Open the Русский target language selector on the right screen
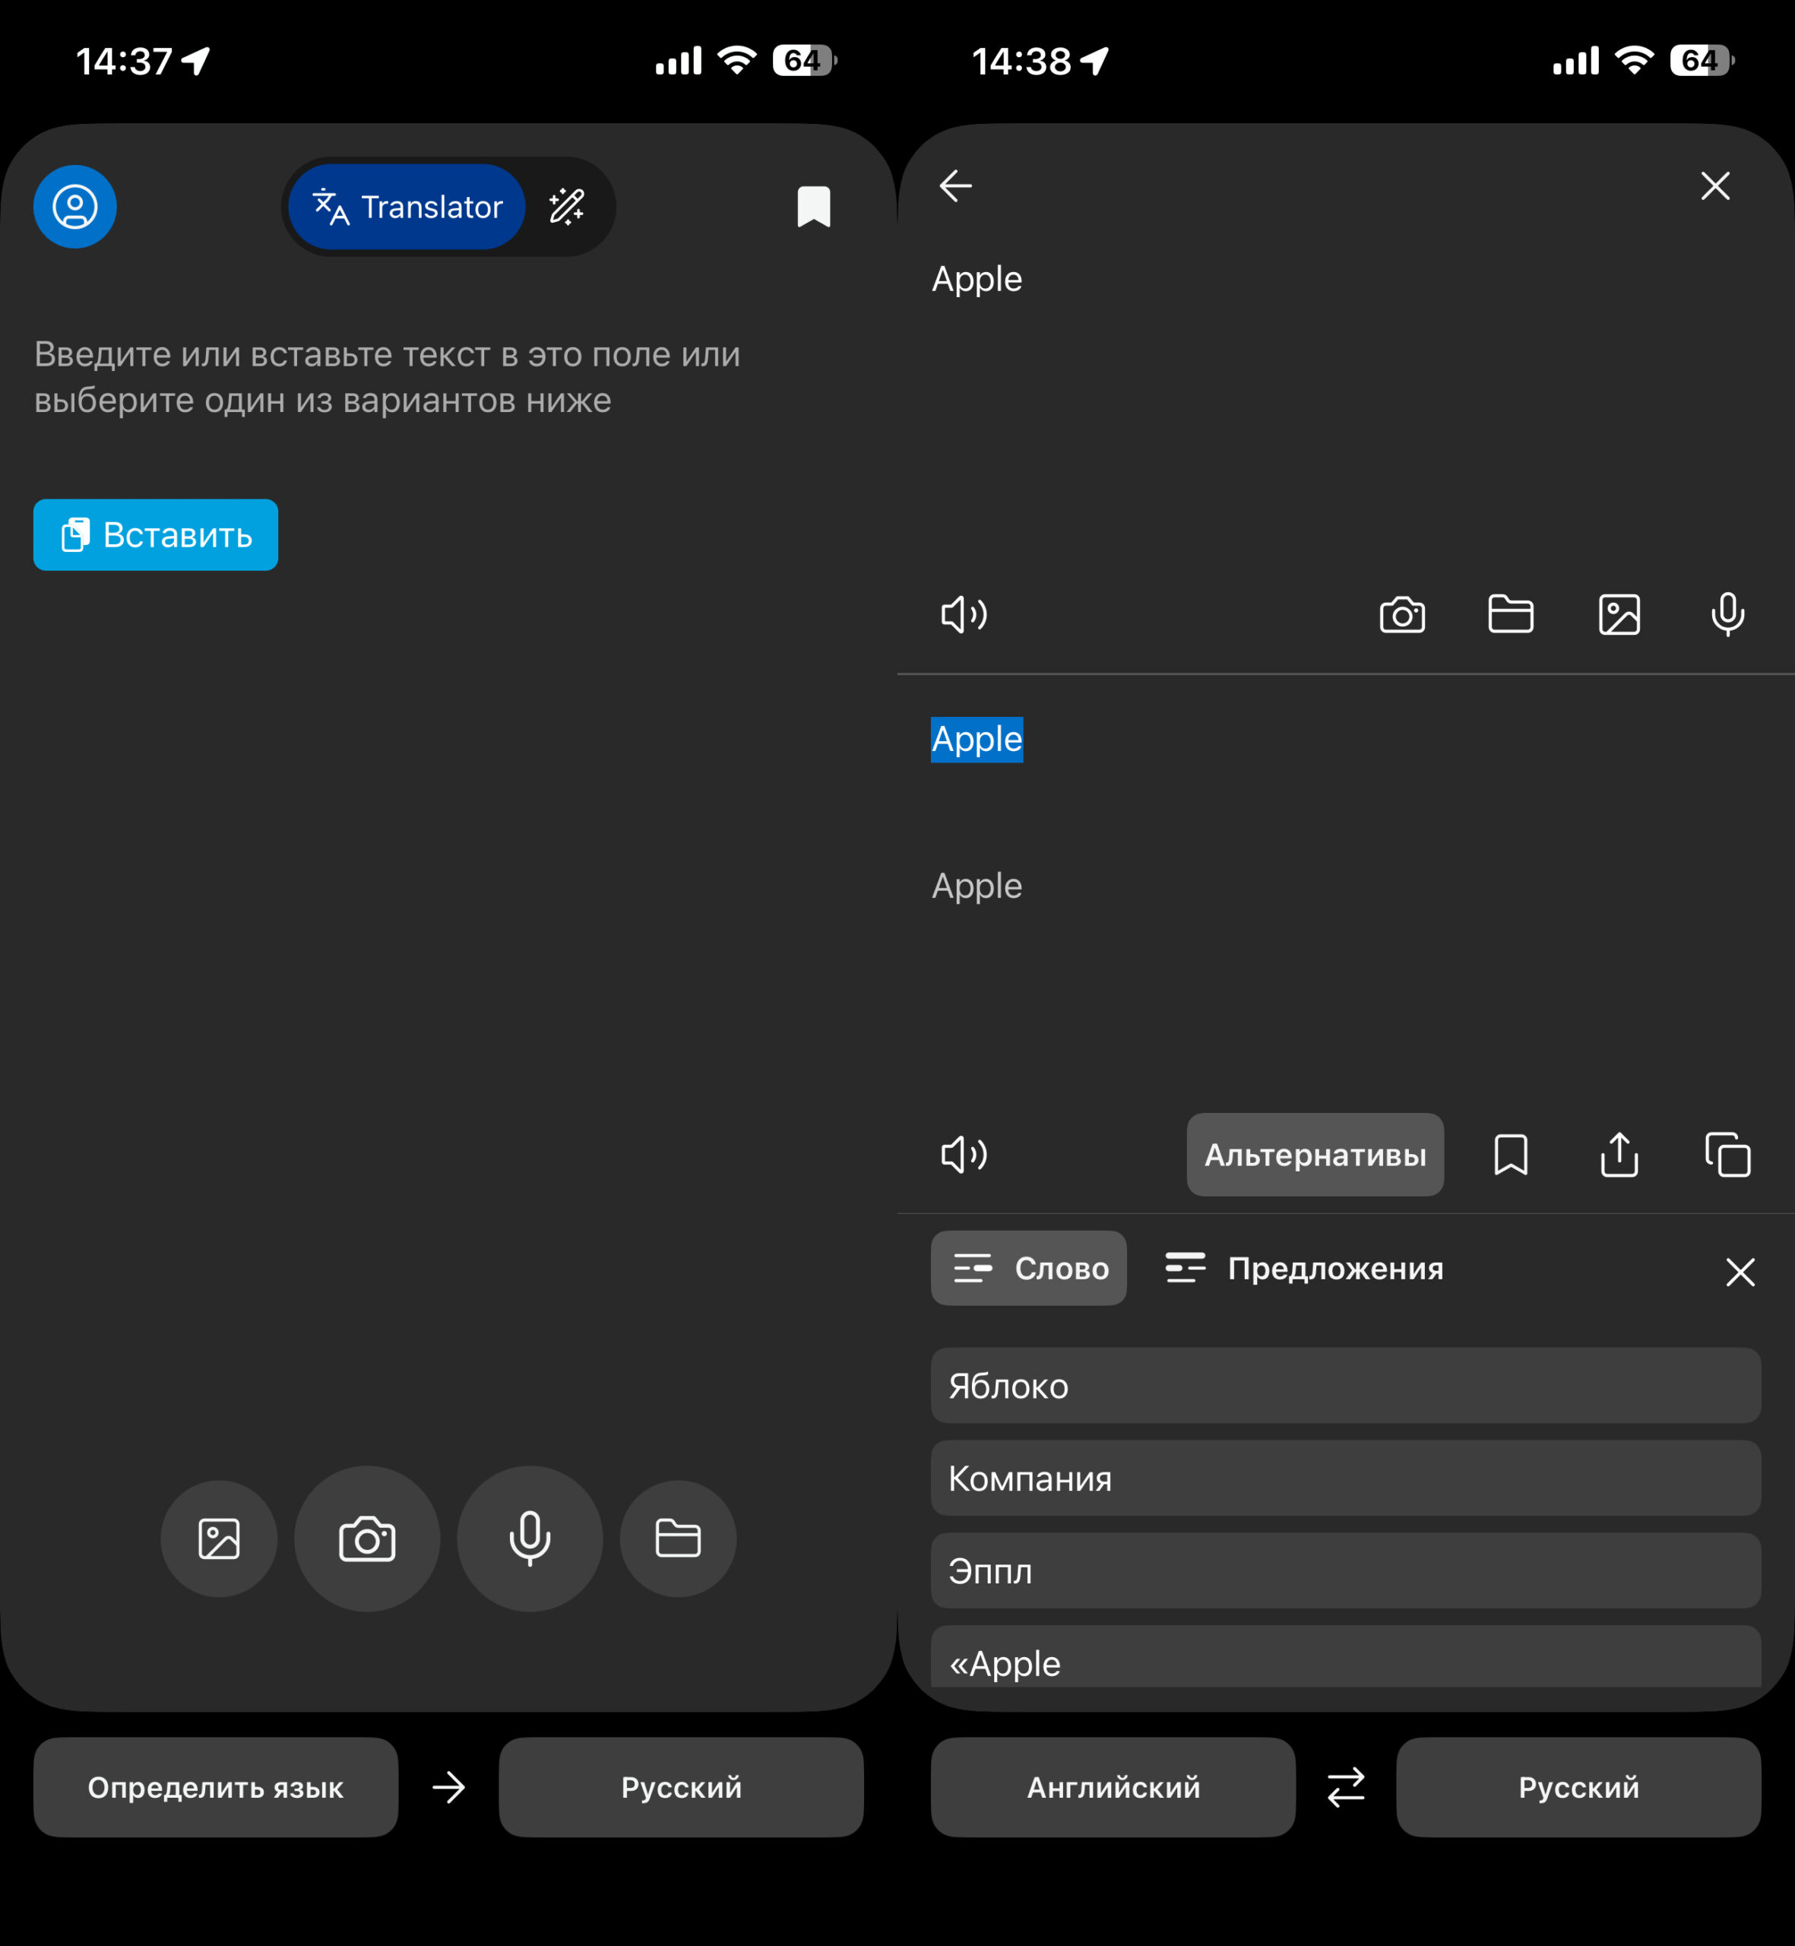The width and height of the screenshot is (1795, 1946). (1578, 1786)
